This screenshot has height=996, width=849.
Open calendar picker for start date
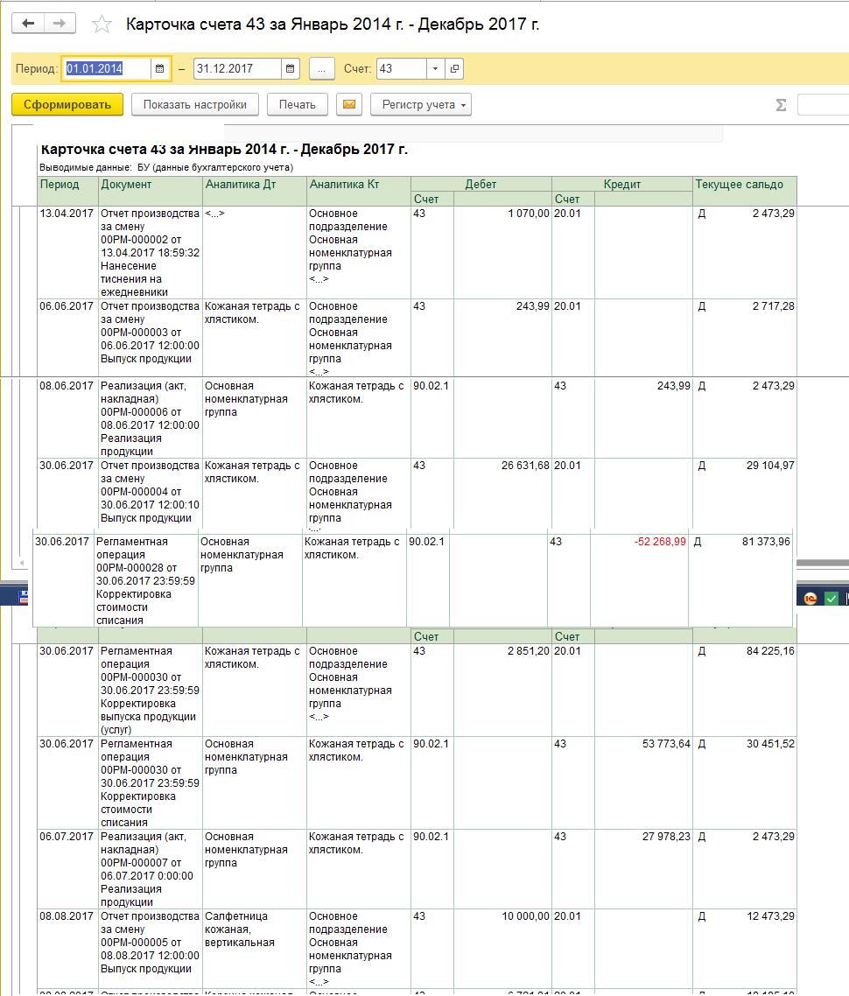pyautogui.click(x=159, y=68)
